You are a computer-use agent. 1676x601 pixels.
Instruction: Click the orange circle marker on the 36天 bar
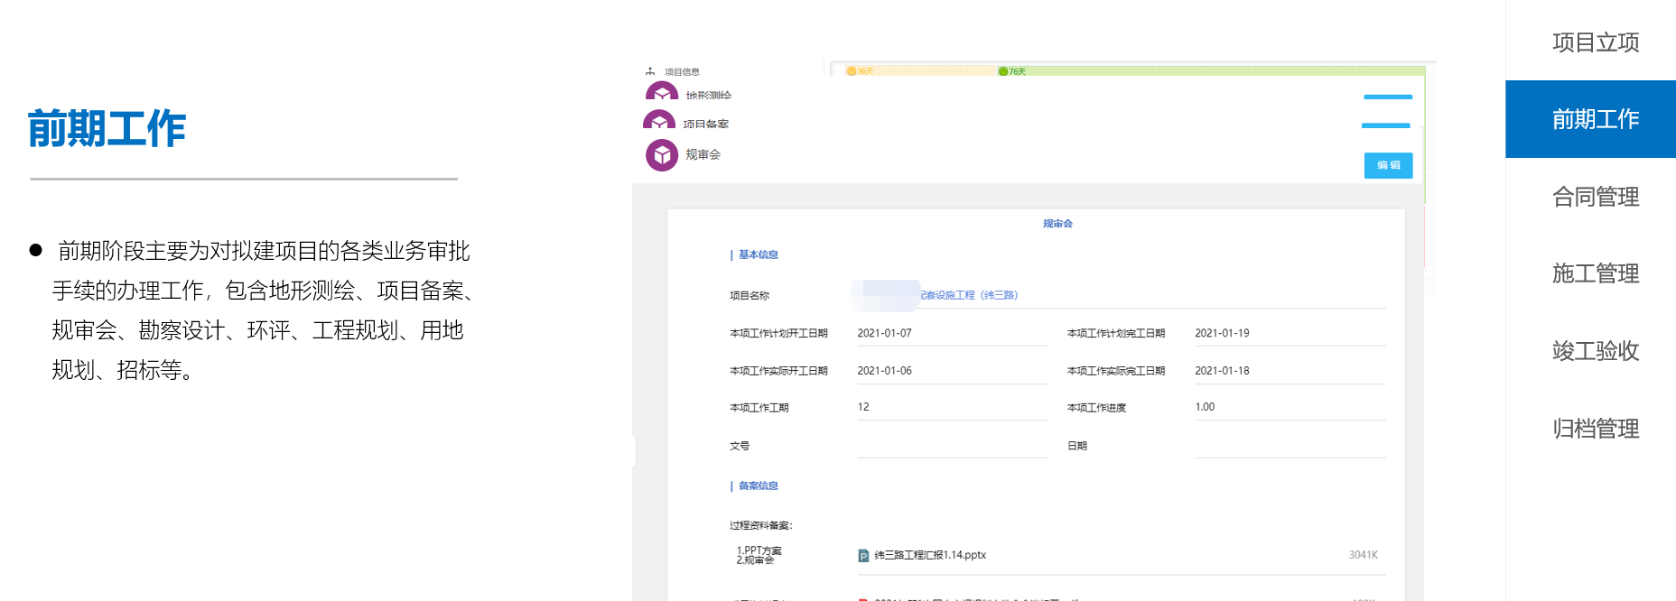(852, 71)
